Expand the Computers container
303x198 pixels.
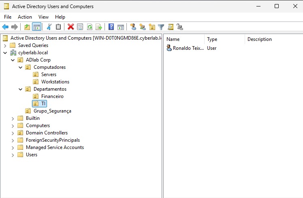pos(13,126)
